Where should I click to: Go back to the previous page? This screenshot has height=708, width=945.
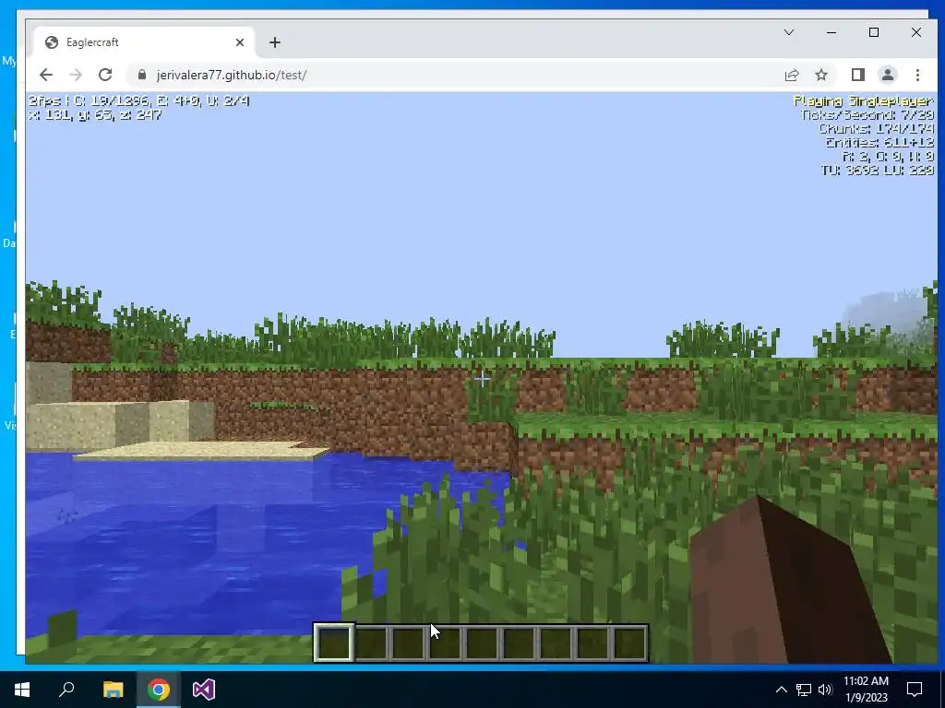[x=46, y=75]
